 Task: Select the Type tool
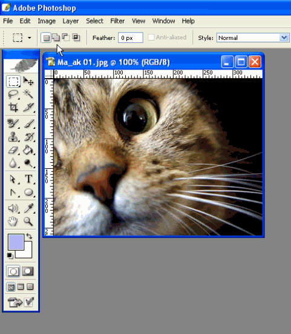28,179
